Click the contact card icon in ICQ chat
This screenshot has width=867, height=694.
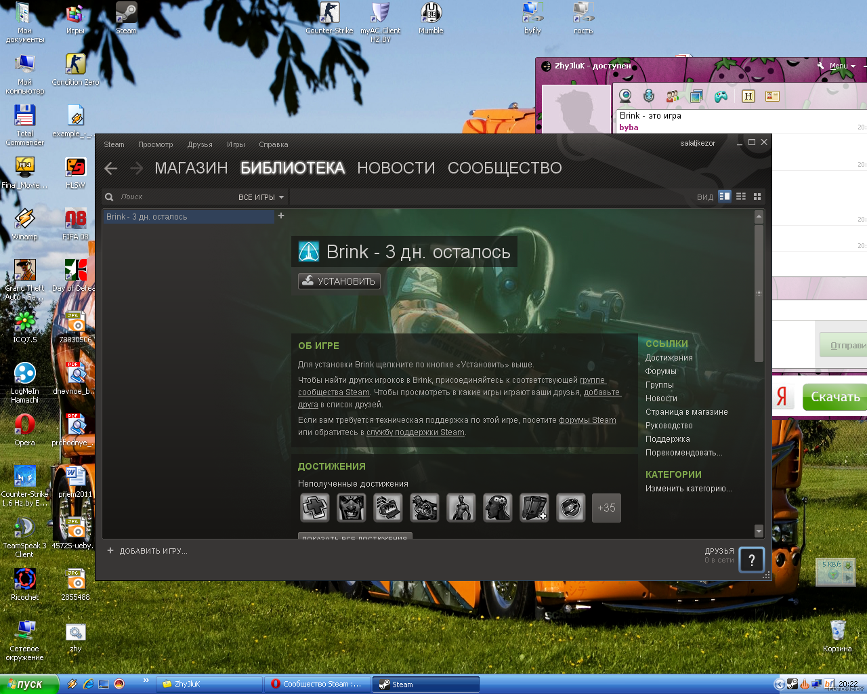coord(772,96)
